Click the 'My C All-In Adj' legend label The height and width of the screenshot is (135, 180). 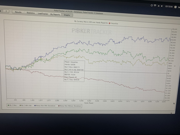click(26, 105)
